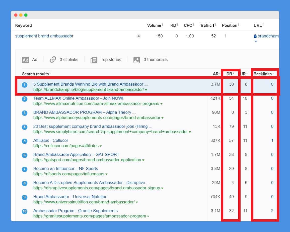Click the info icon beside DR
The width and height of the screenshot is (290, 232).
233,73
